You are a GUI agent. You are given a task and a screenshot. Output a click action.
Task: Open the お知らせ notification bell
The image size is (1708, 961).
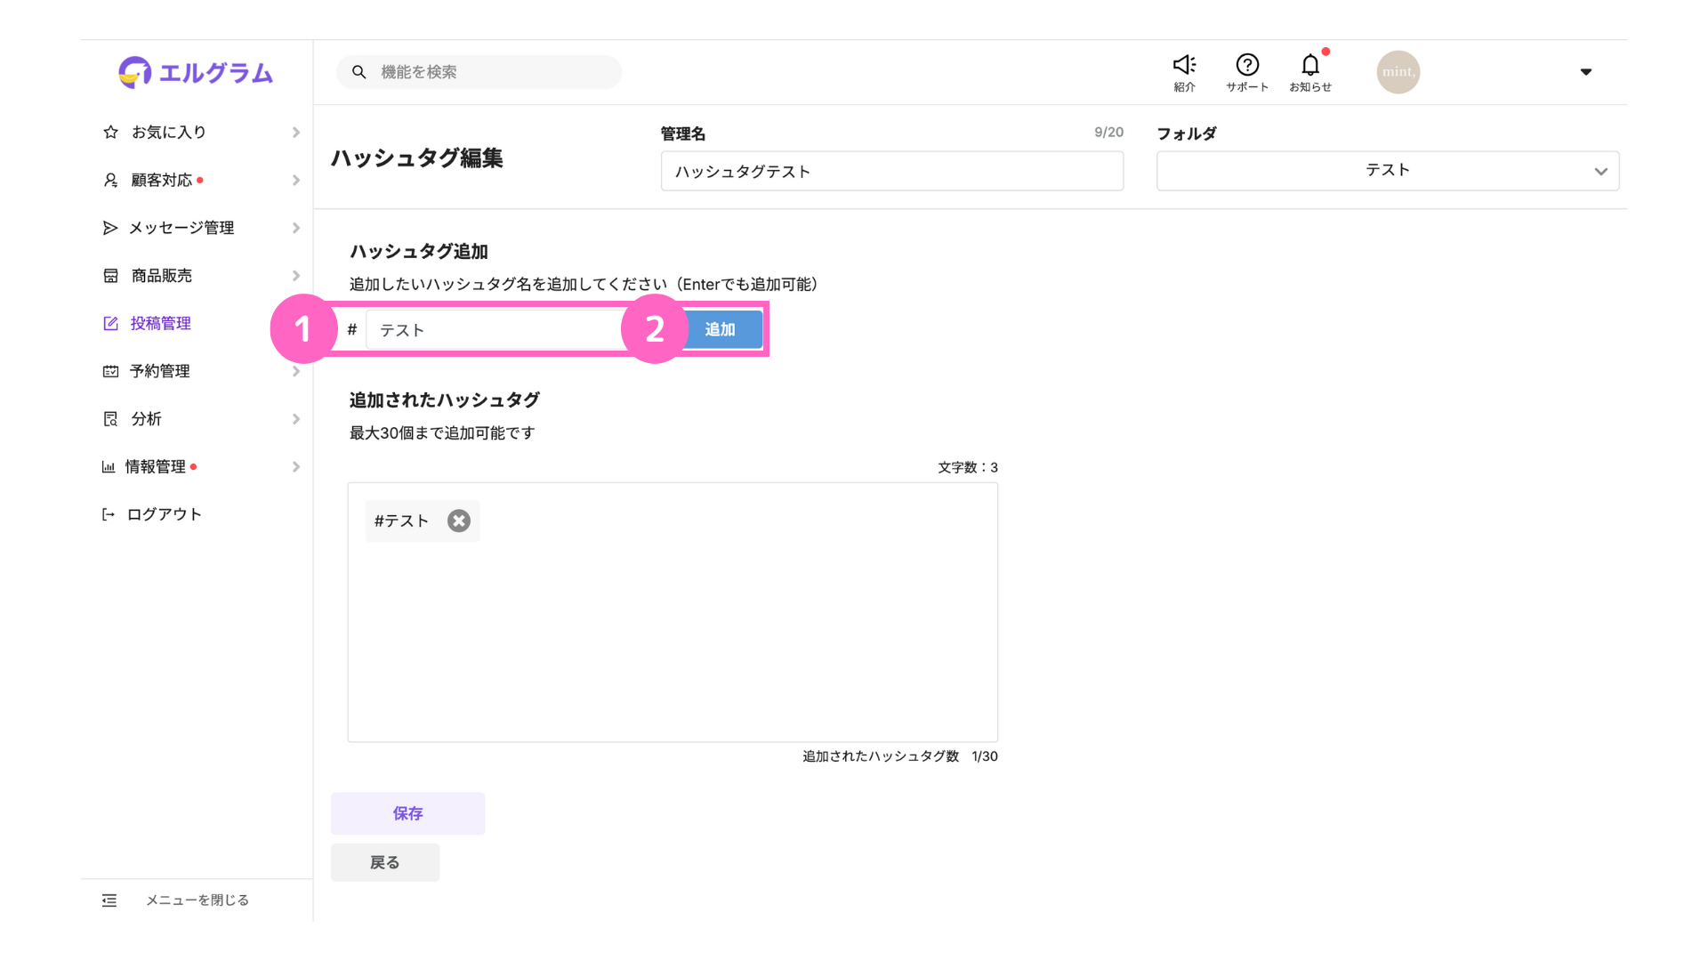point(1310,64)
